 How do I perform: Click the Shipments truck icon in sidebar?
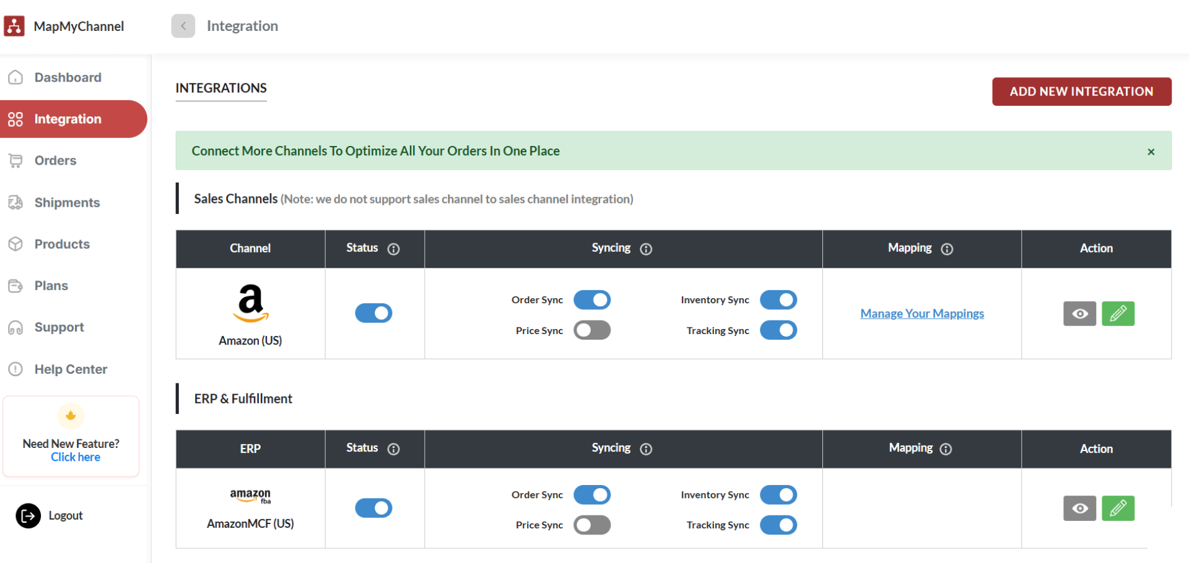[15, 202]
